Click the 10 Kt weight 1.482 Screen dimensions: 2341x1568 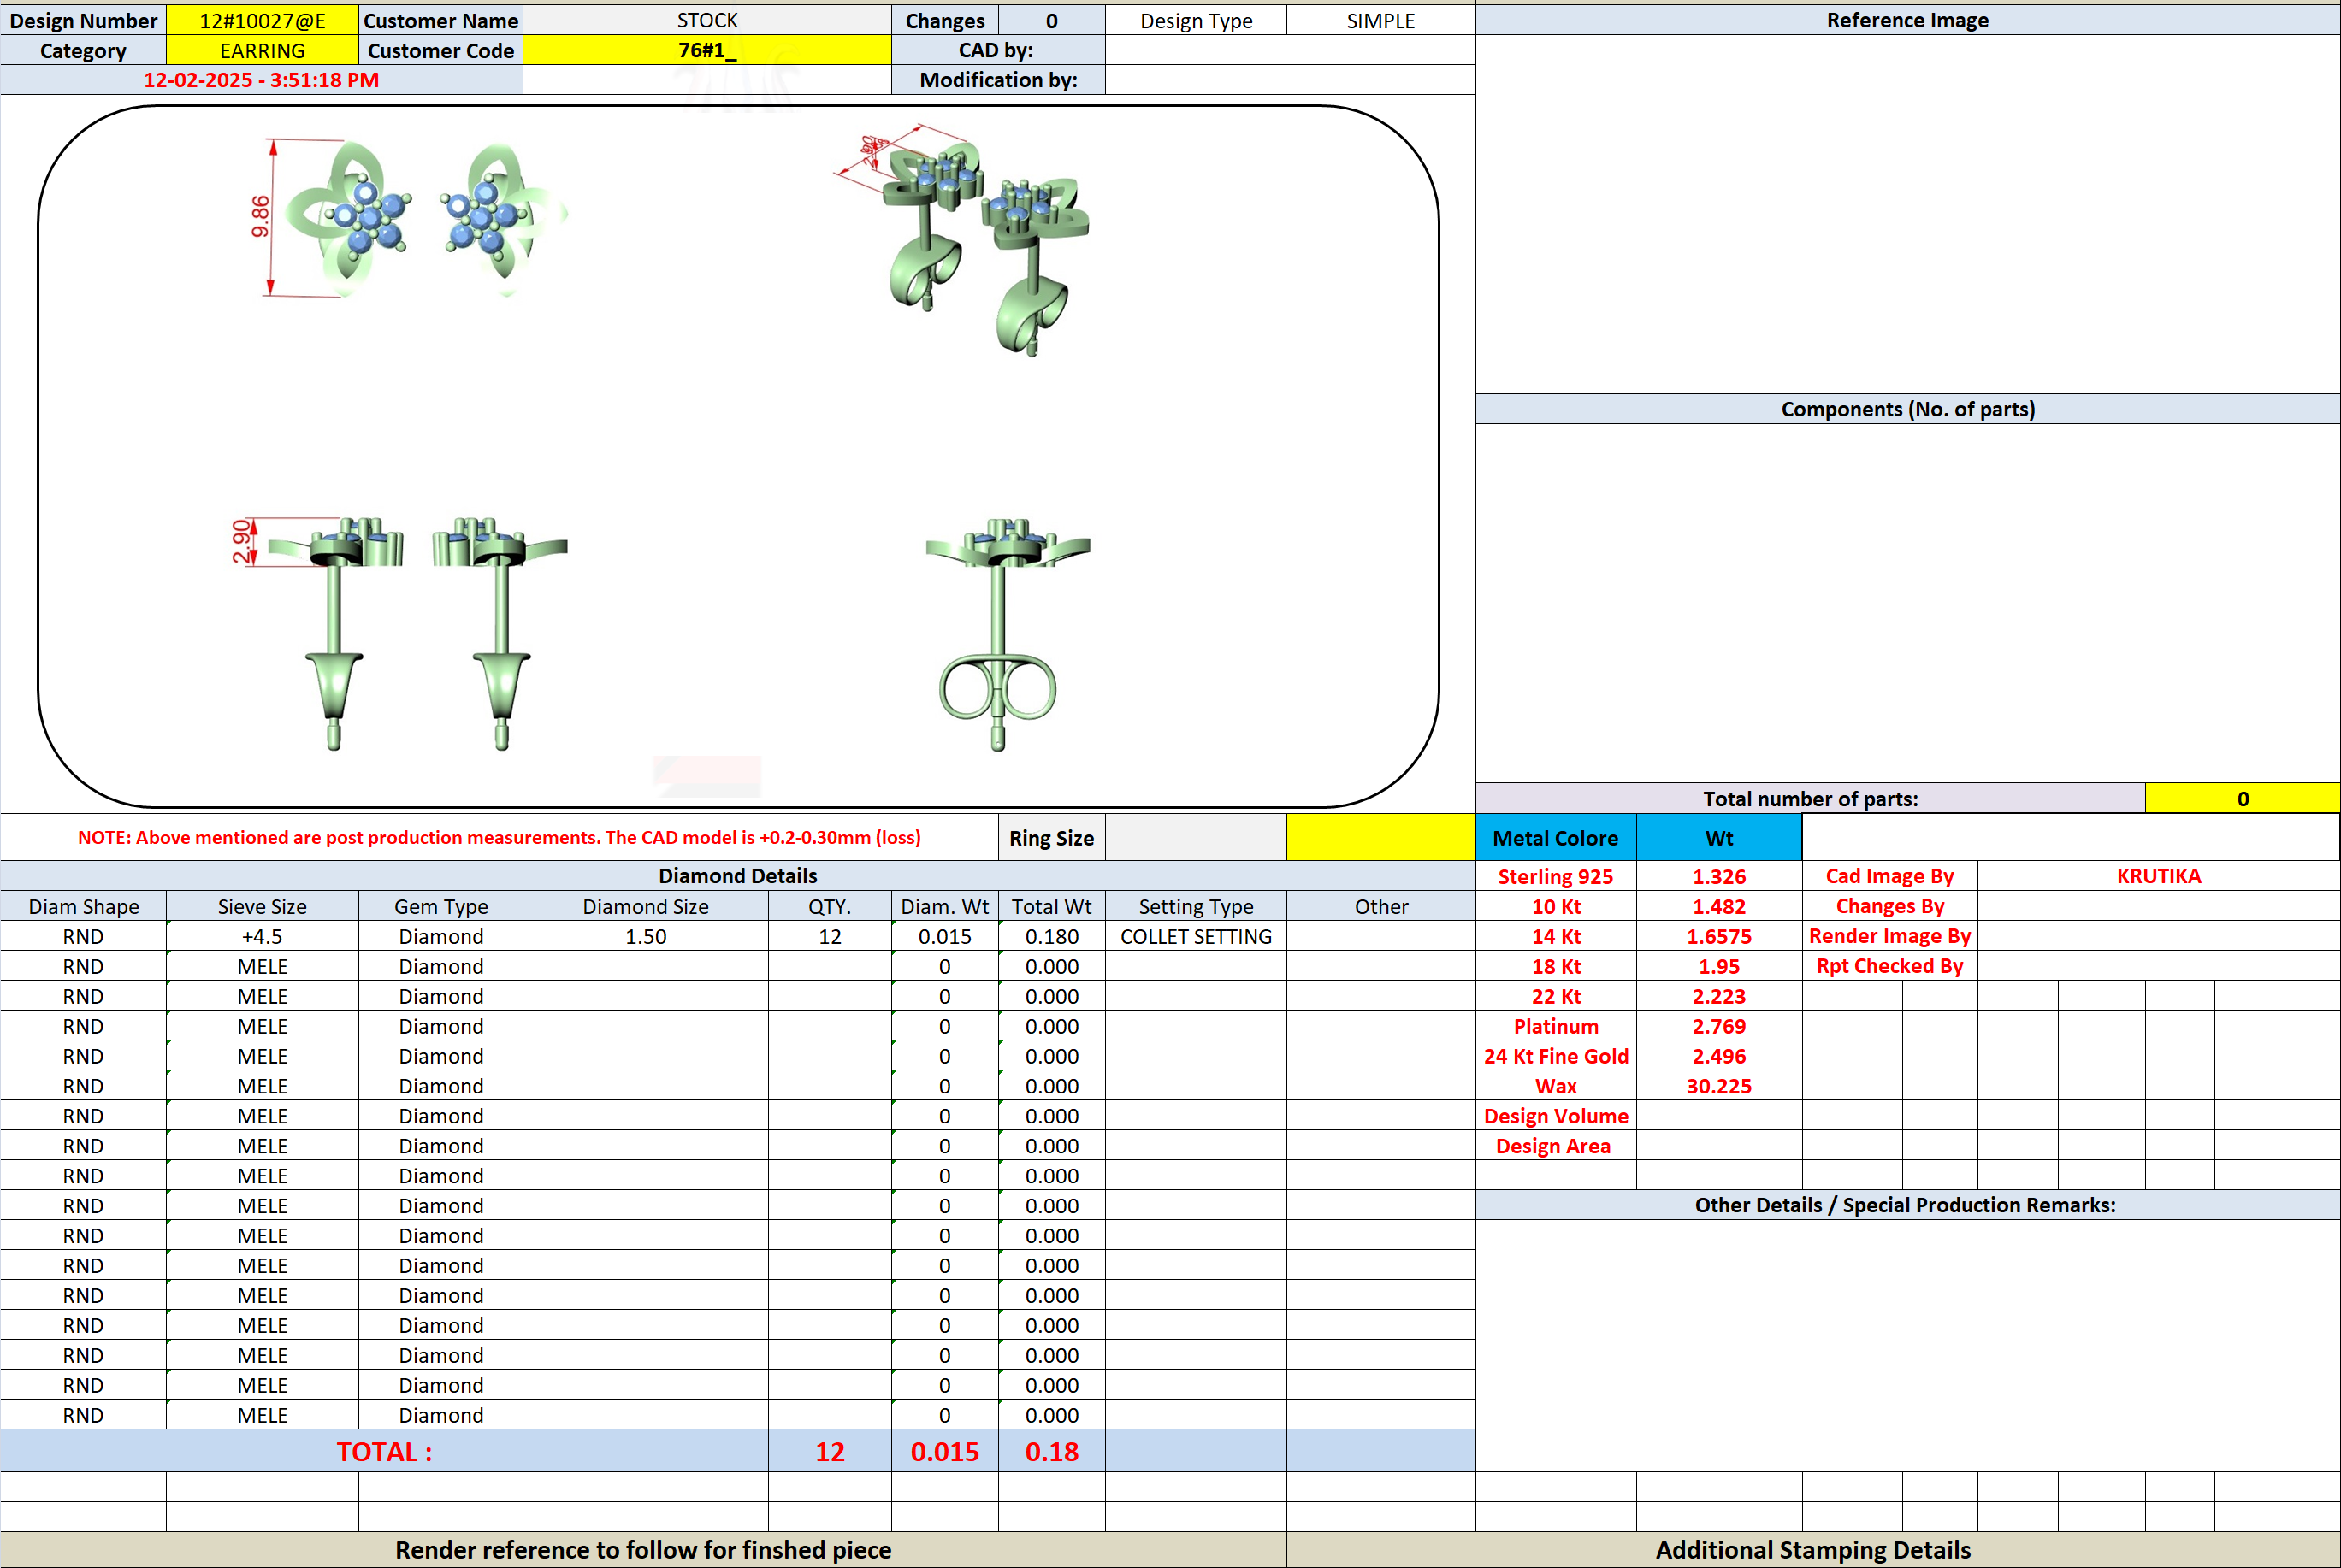(x=1718, y=906)
